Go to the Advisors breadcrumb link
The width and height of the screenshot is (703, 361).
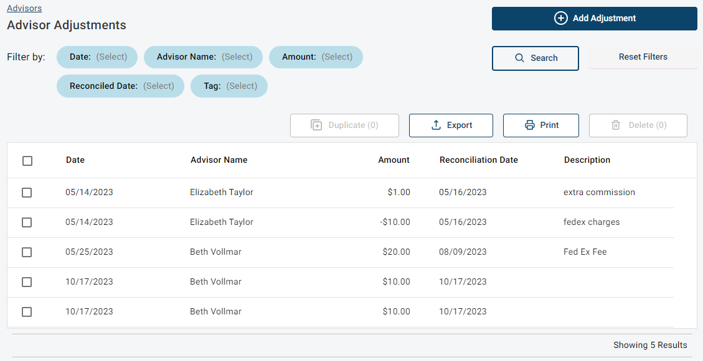[24, 8]
